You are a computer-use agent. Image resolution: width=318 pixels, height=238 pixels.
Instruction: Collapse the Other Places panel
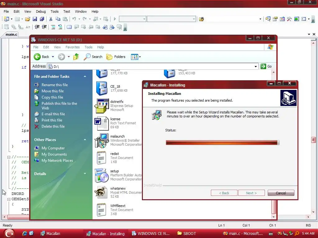(85, 140)
